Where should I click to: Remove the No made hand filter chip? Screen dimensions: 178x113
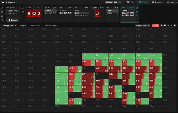[148, 25]
